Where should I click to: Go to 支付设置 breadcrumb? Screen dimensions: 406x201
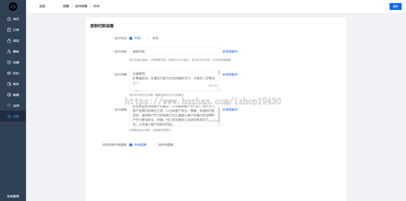81,6
